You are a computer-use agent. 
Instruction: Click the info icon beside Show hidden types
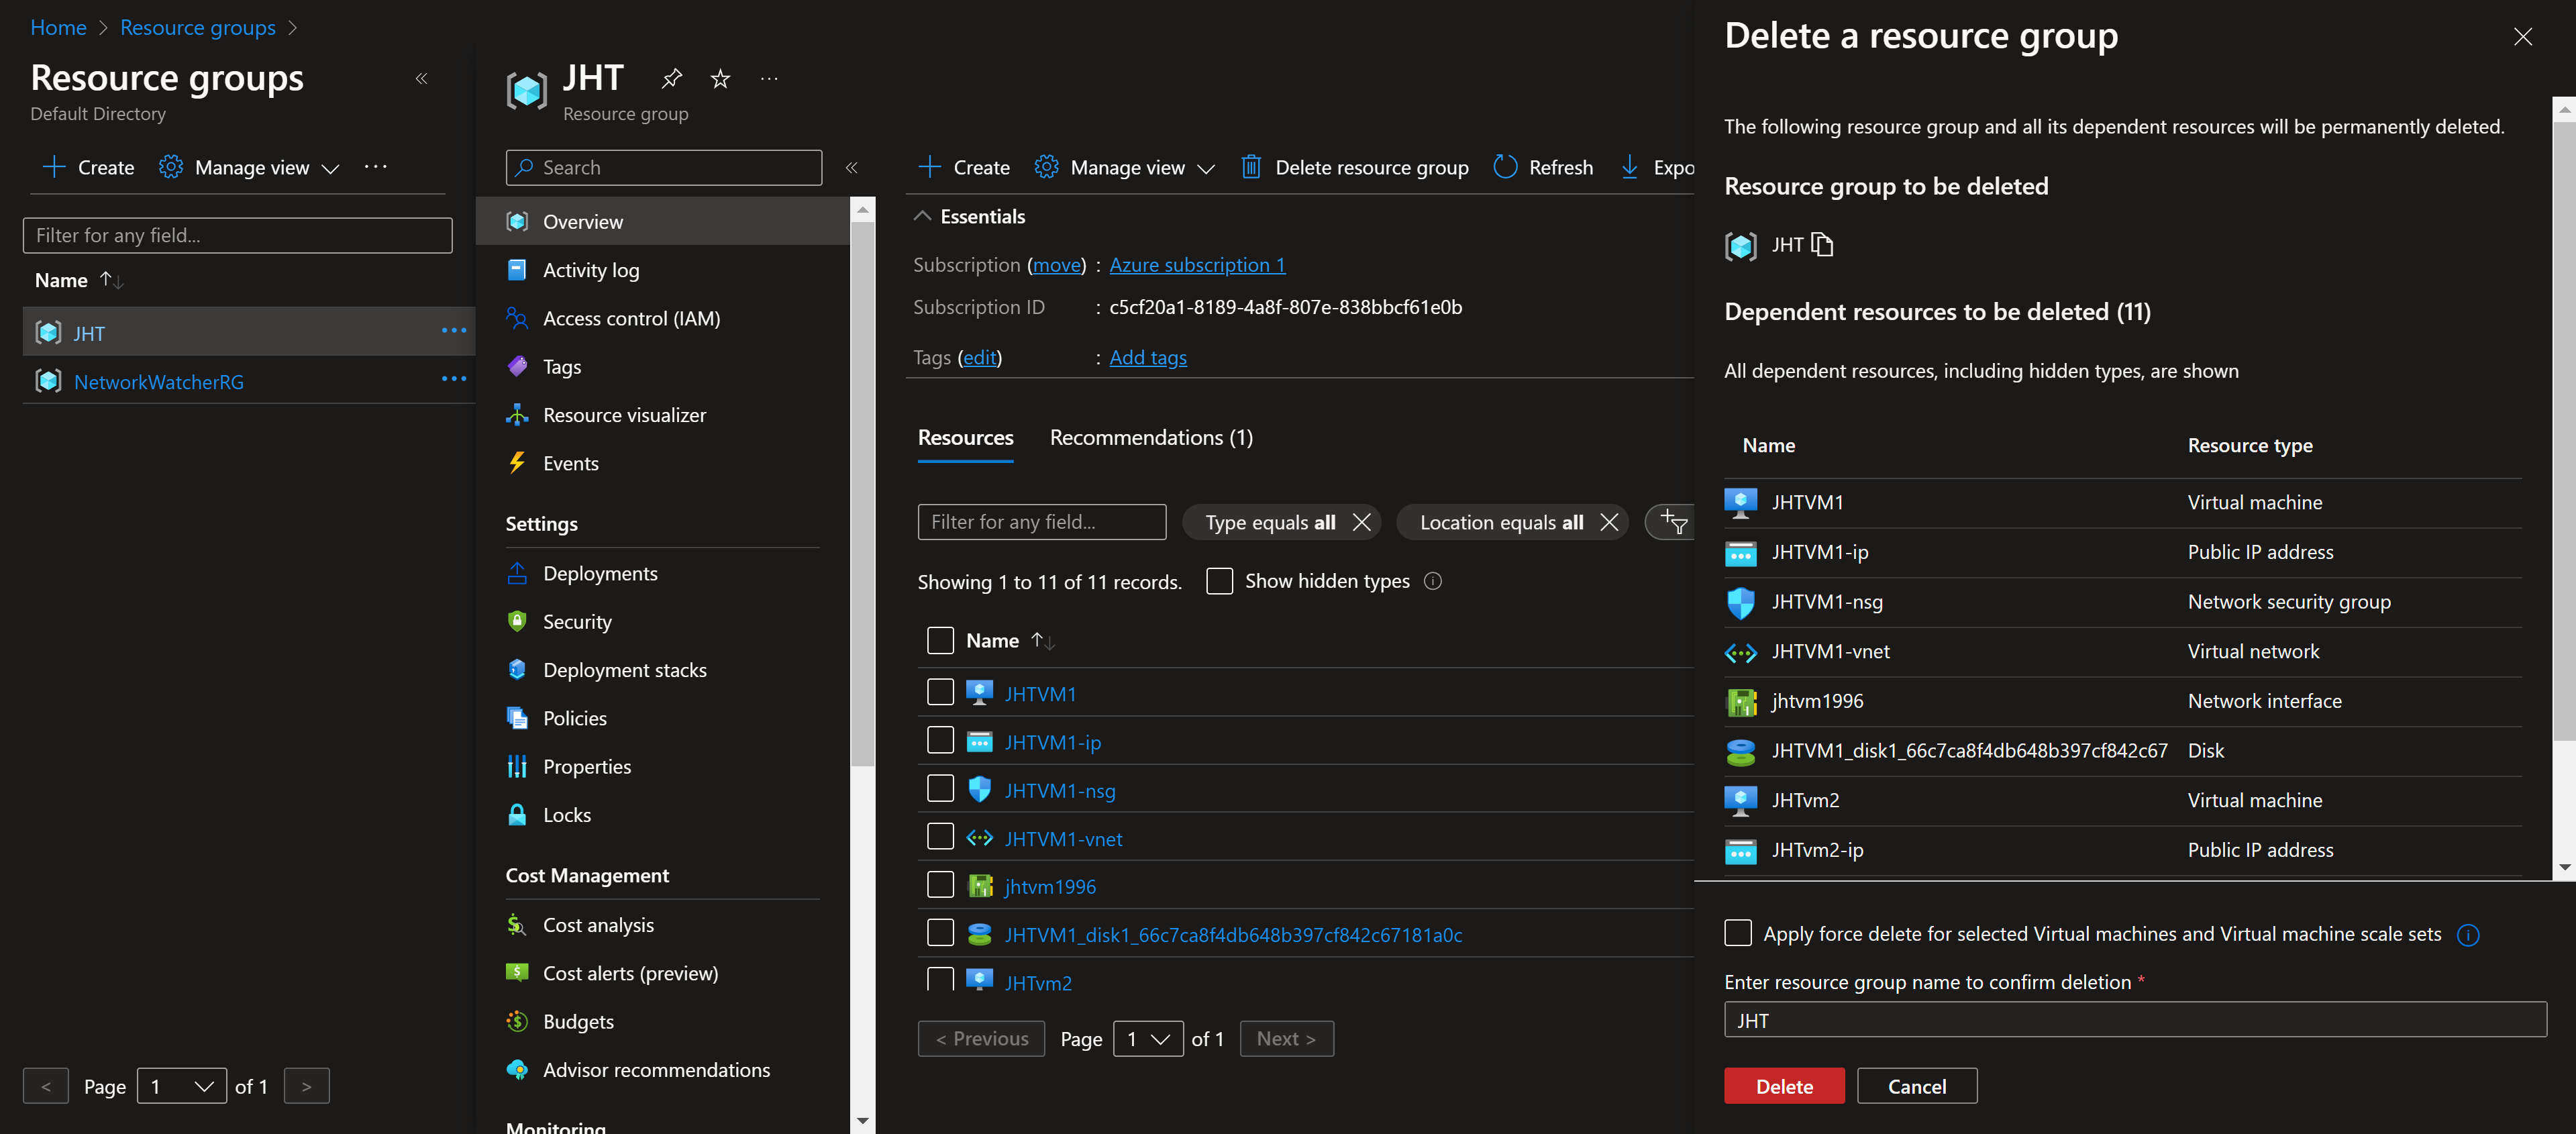pyautogui.click(x=1433, y=581)
